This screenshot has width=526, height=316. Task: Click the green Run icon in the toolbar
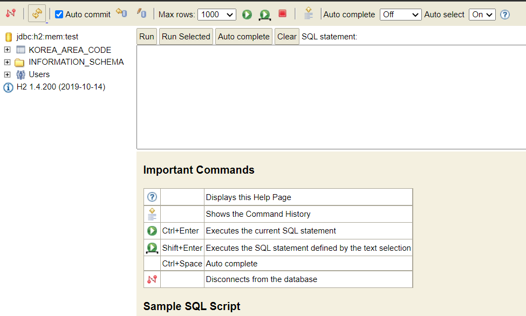[247, 15]
